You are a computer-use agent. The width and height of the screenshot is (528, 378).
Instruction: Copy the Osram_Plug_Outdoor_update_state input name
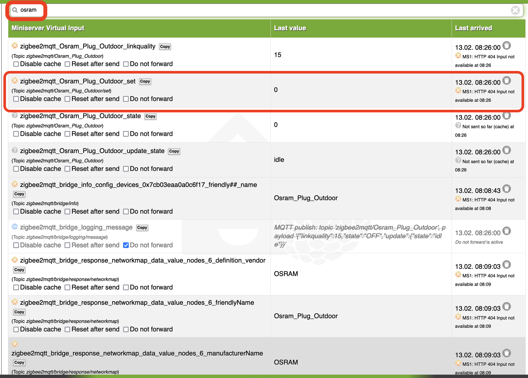[x=174, y=151]
